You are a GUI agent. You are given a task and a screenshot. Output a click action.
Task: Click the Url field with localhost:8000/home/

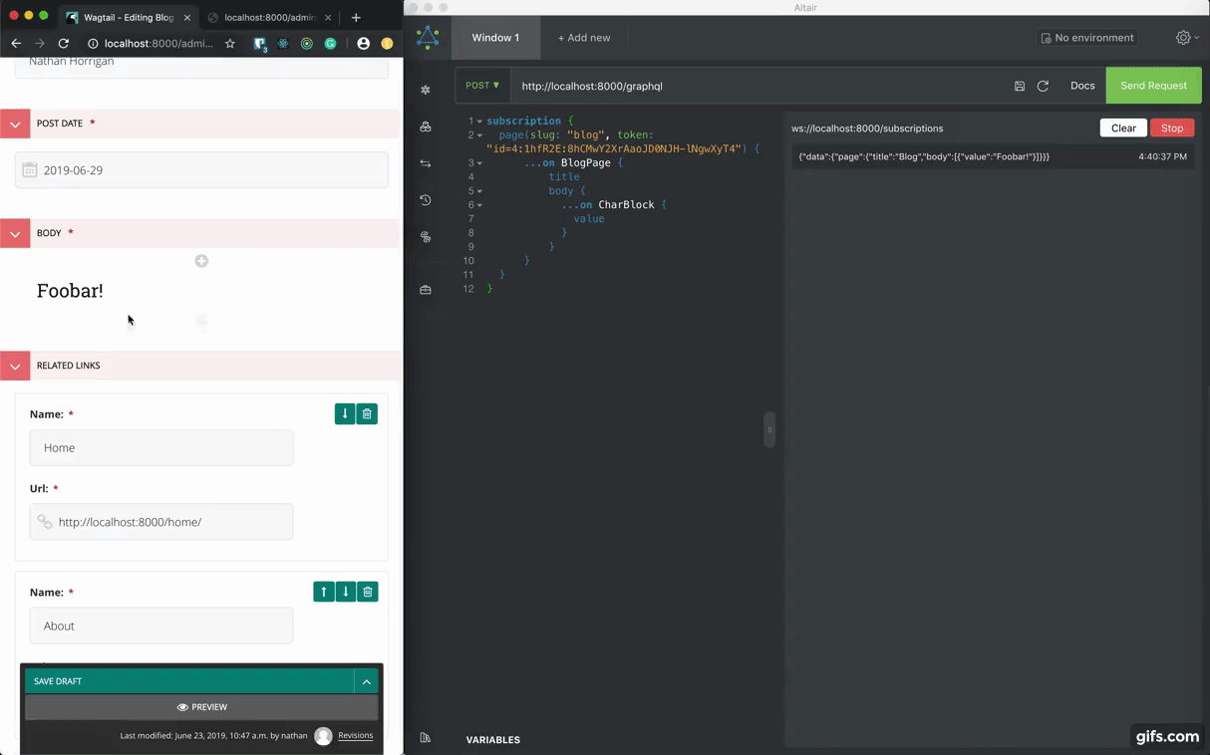click(161, 522)
